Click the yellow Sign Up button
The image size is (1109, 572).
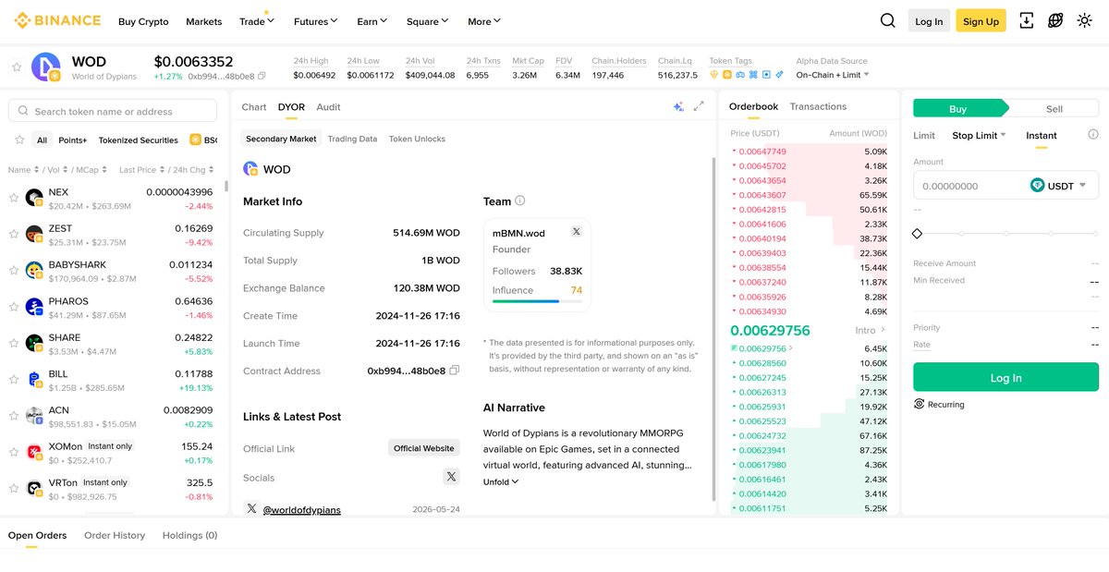tap(981, 21)
